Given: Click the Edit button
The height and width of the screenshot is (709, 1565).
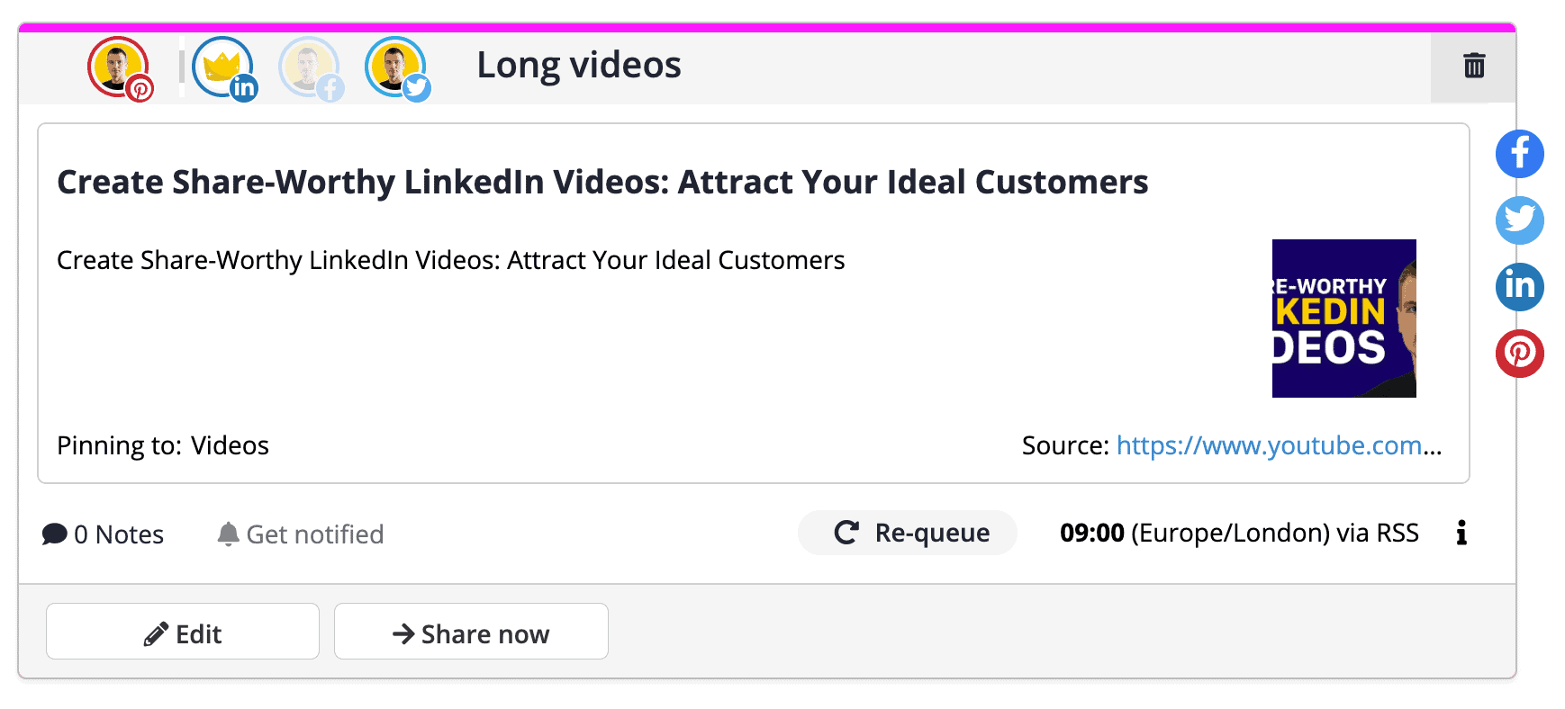Looking at the screenshot, I should pos(183,632).
